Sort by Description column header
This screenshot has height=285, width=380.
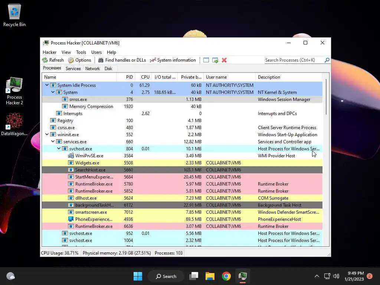point(289,77)
